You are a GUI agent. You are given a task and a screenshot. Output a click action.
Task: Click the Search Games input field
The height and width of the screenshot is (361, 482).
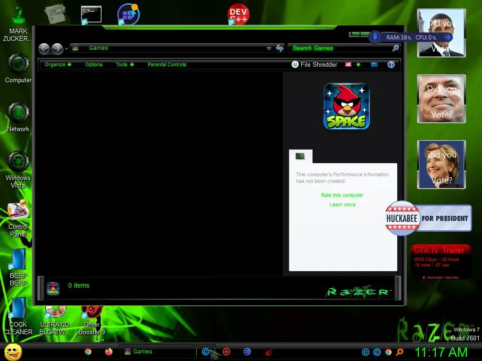click(x=340, y=48)
